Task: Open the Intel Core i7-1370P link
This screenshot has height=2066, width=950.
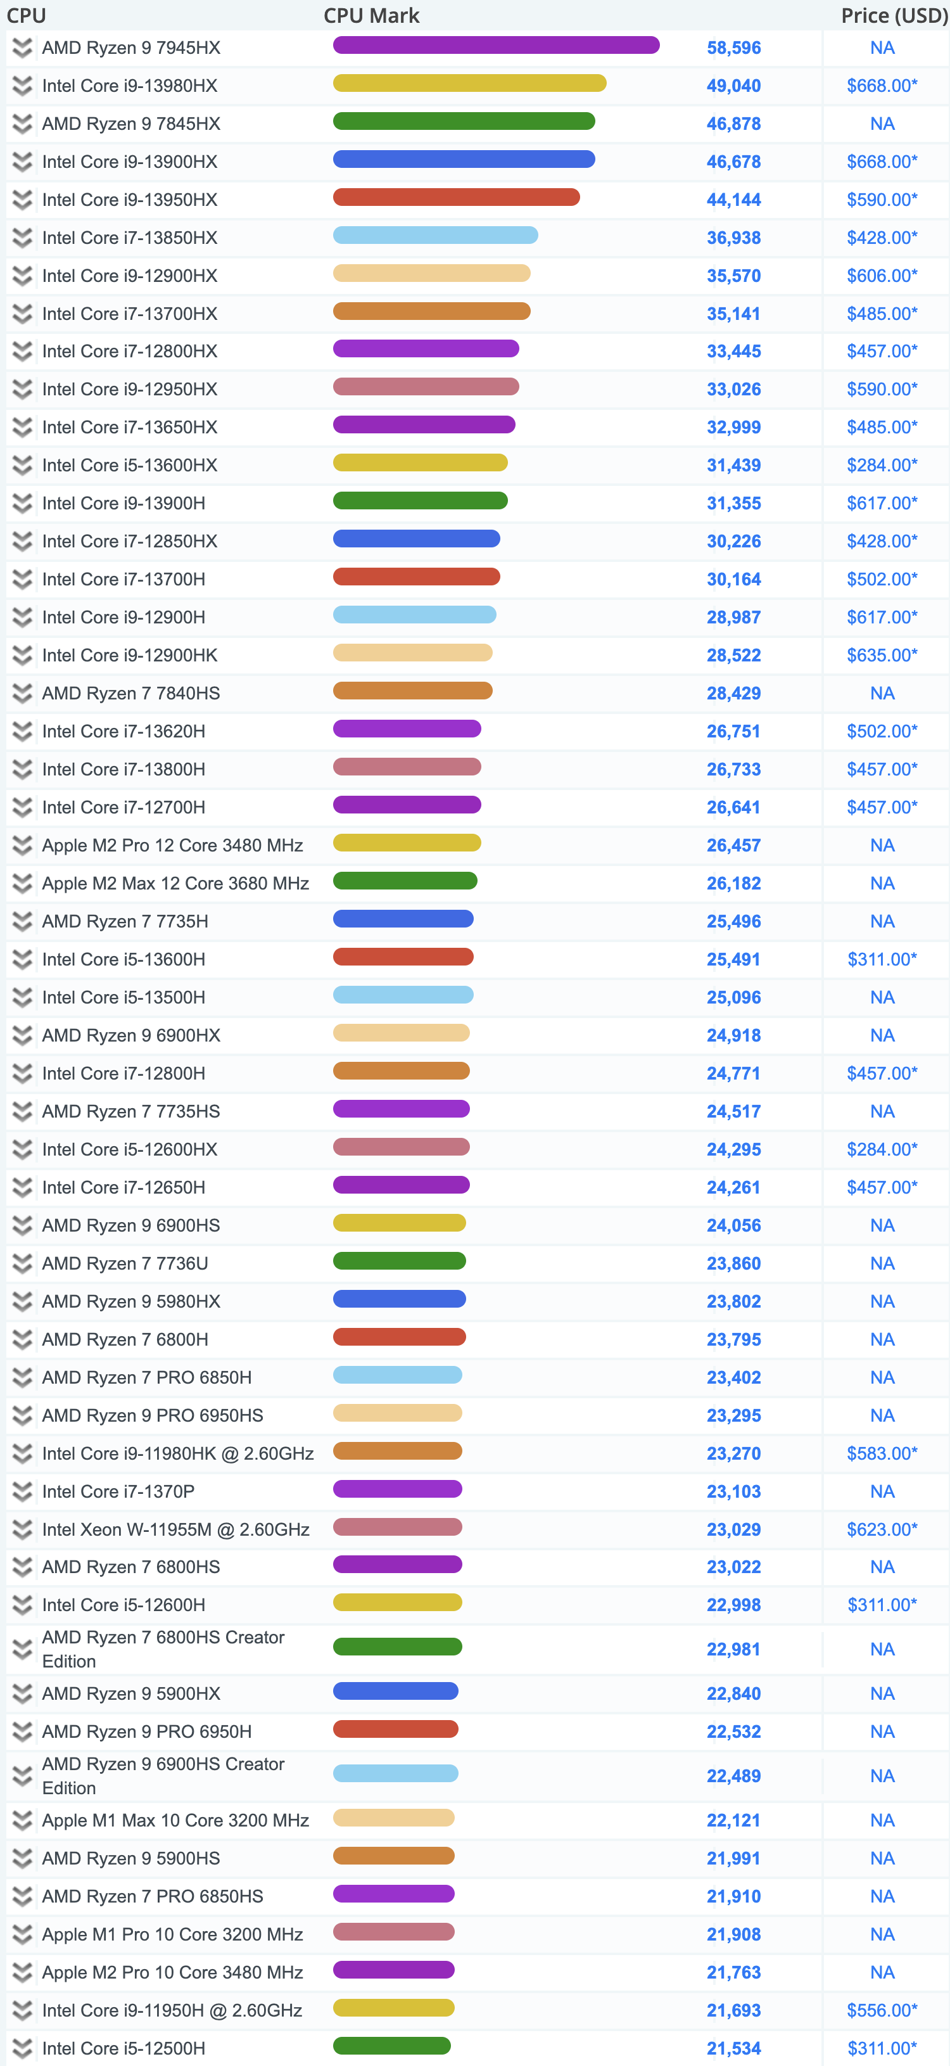Action: 118,1492
